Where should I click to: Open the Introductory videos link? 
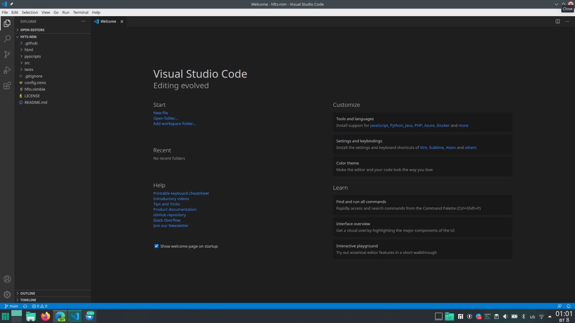pyautogui.click(x=171, y=199)
